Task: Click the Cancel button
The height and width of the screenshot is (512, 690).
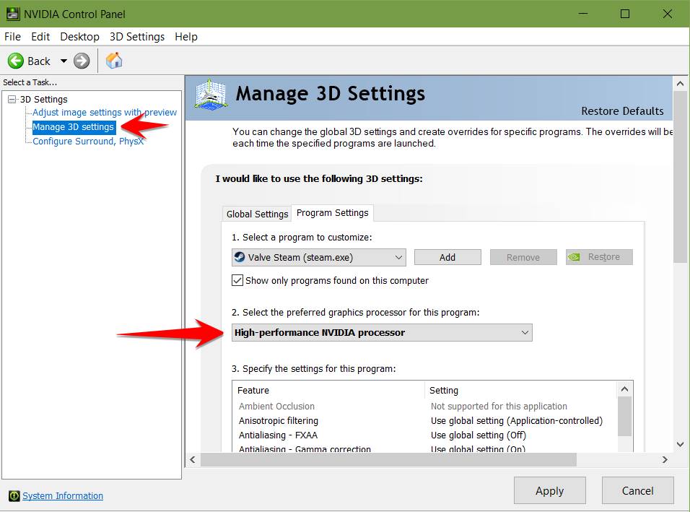Action: [637, 490]
